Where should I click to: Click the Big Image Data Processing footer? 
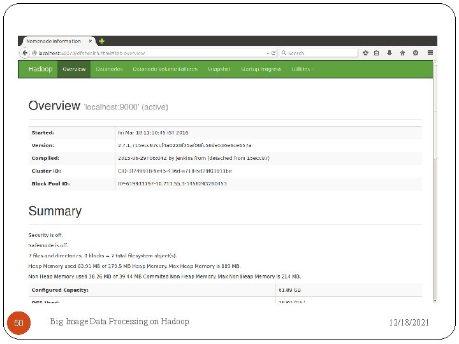point(119,322)
